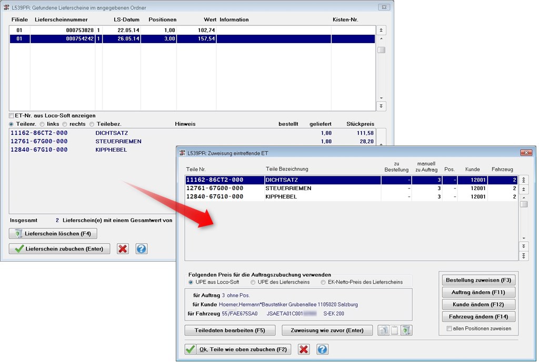Page down with double-arrow button in parts list

pyautogui.click(x=524, y=246)
